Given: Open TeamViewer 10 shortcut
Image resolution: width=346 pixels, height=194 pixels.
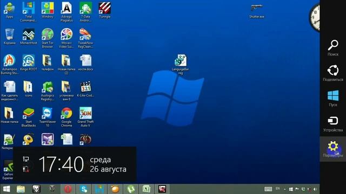Looking at the screenshot, I should point(48,117).
